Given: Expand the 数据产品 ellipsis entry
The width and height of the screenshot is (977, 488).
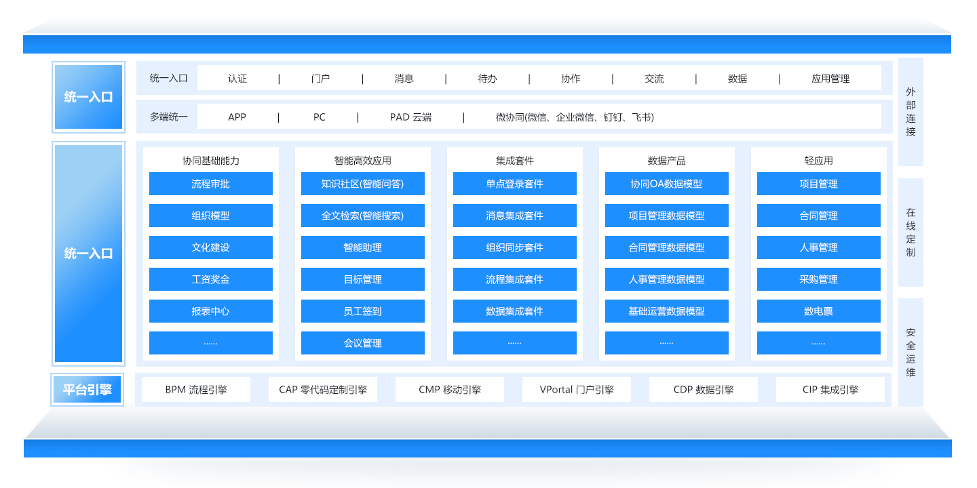Looking at the screenshot, I should (666, 343).
